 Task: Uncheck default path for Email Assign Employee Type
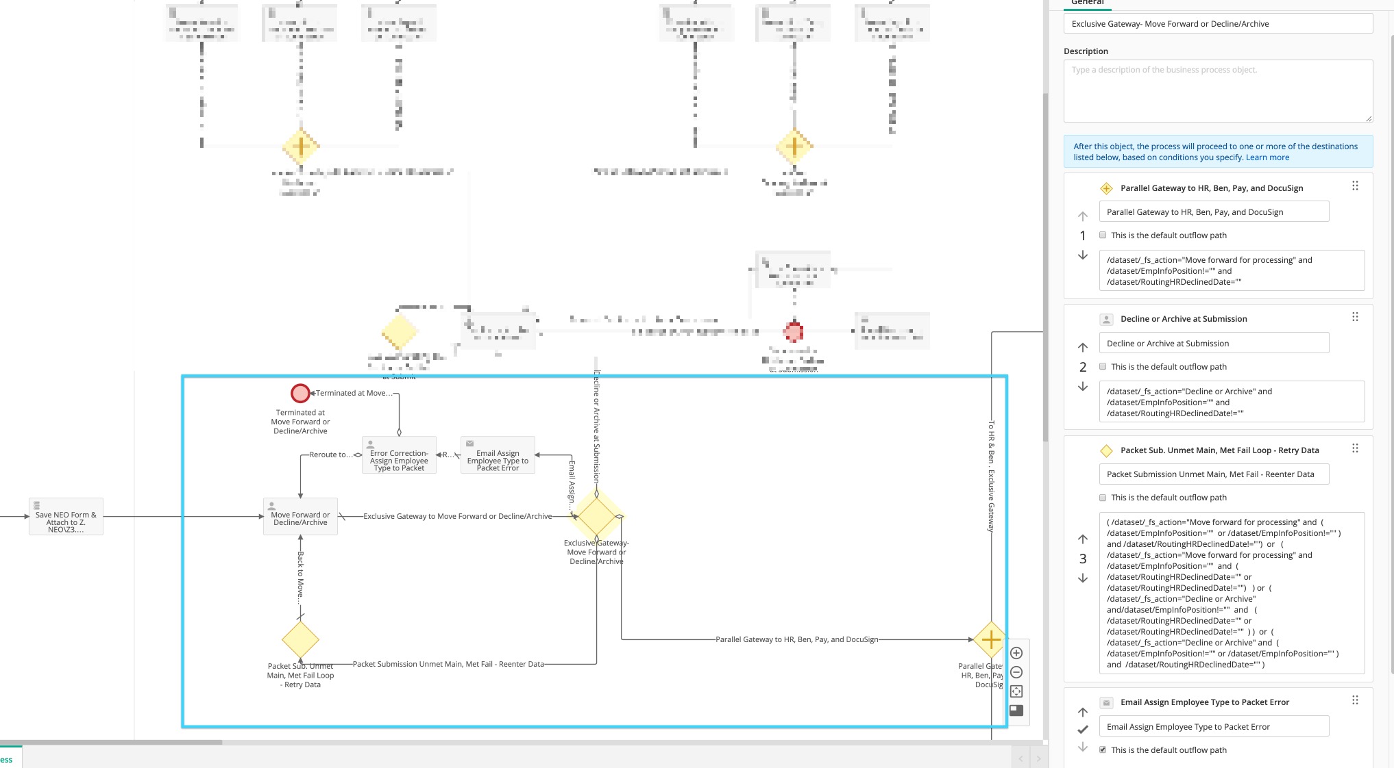[1103, 750]
